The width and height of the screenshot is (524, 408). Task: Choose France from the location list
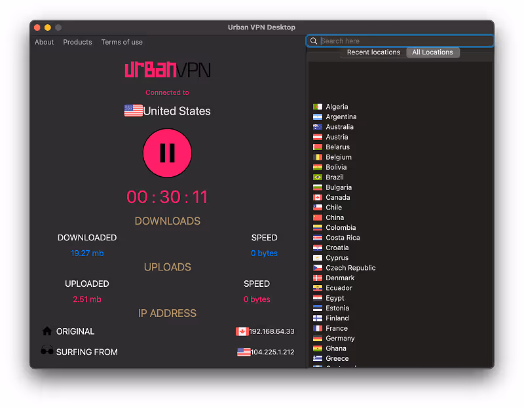pyautogui.click(x=337, y=328)
